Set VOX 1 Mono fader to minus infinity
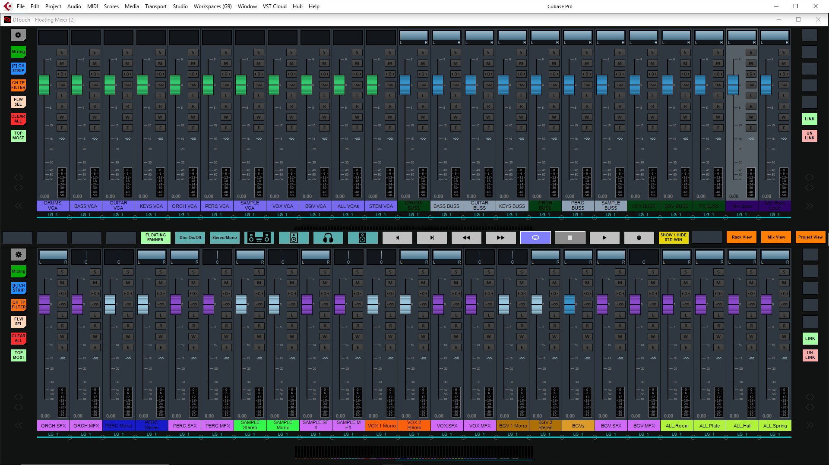Screen dimensions: 829x465 point(390,304)
